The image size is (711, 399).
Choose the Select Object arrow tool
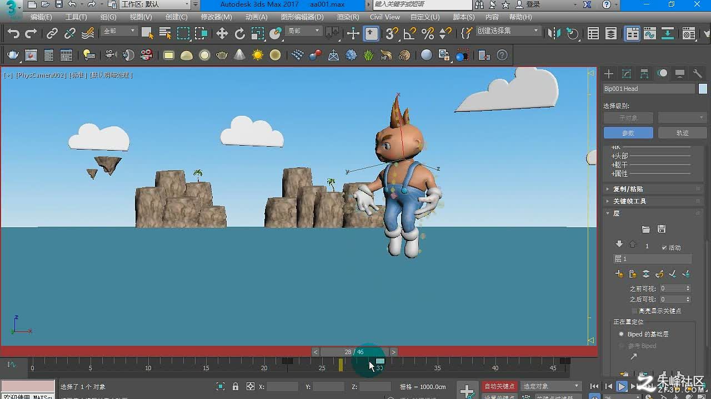[x=147, y=33]
